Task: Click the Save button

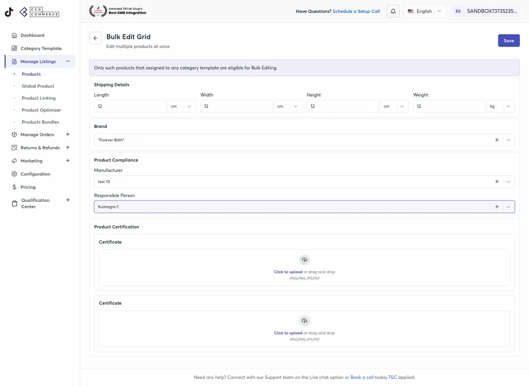Action: pyautogui.click(x=509, y=41)
